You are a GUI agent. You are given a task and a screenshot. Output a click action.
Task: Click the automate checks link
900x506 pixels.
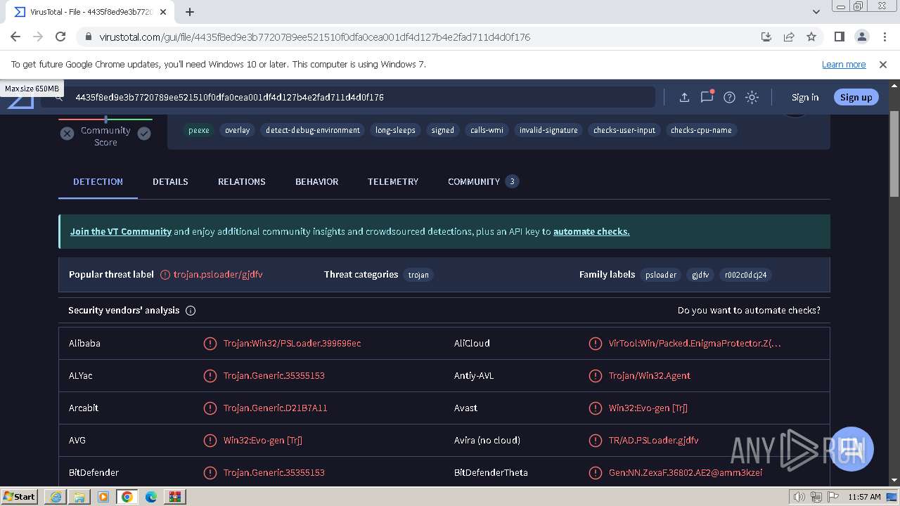pos(591,231)
